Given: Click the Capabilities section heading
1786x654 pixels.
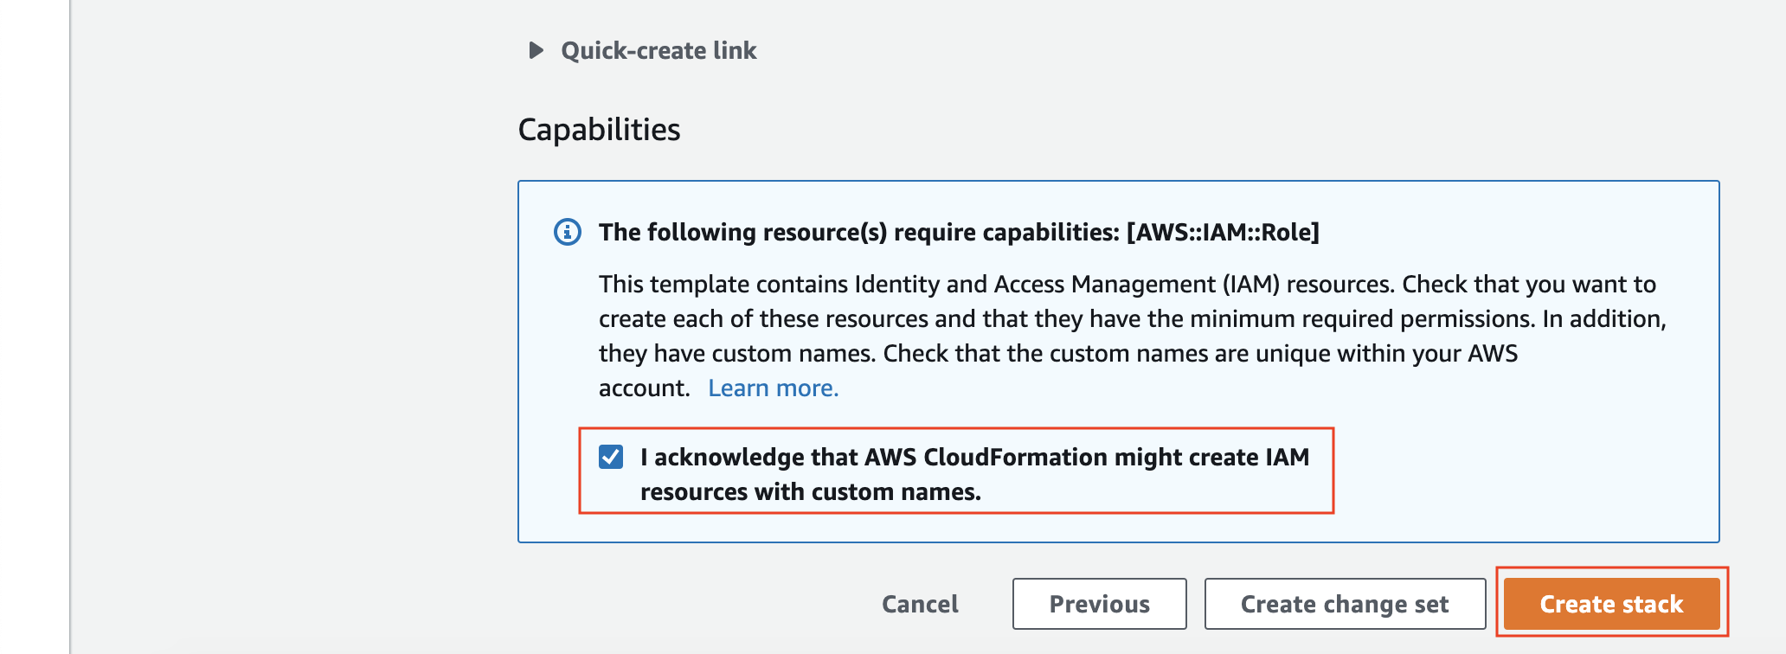Looking at the screenshot, I should pyautogui.click(x=599, y=130).
